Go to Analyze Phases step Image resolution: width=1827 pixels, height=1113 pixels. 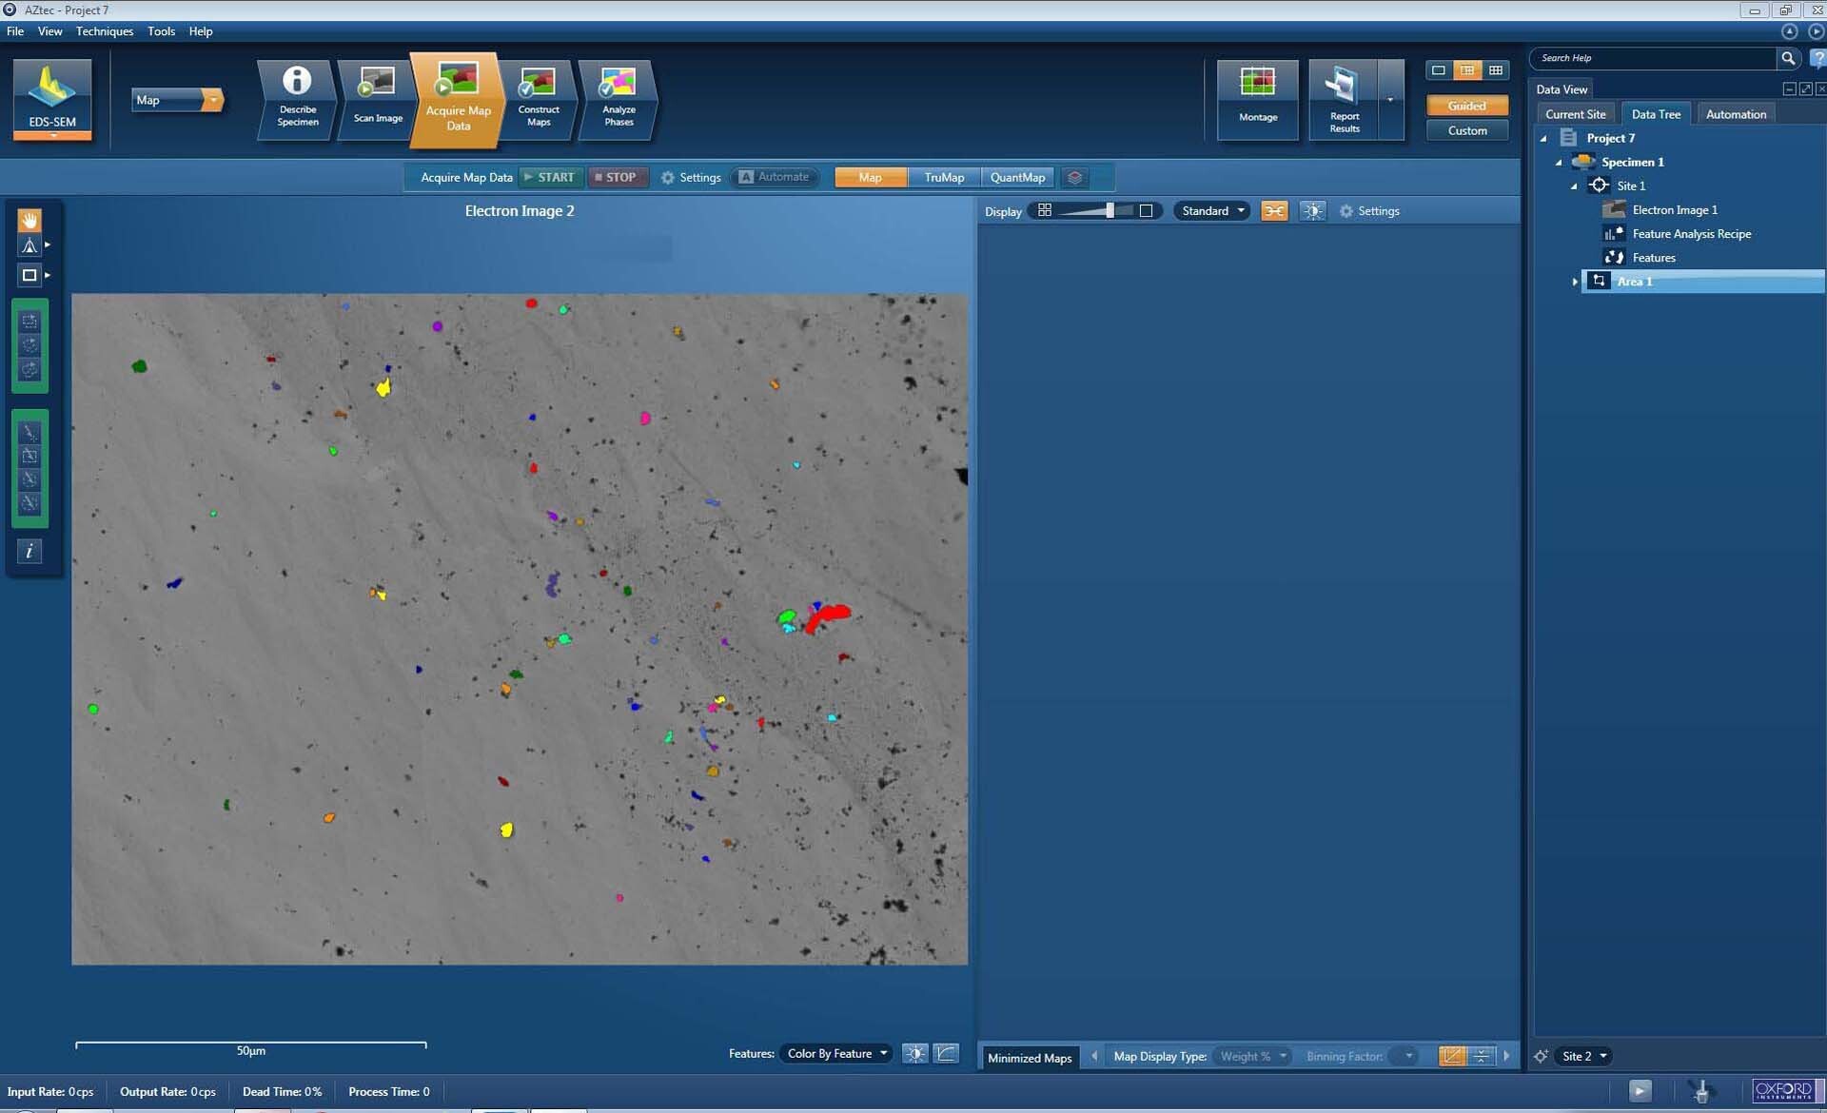pos(619,100)
